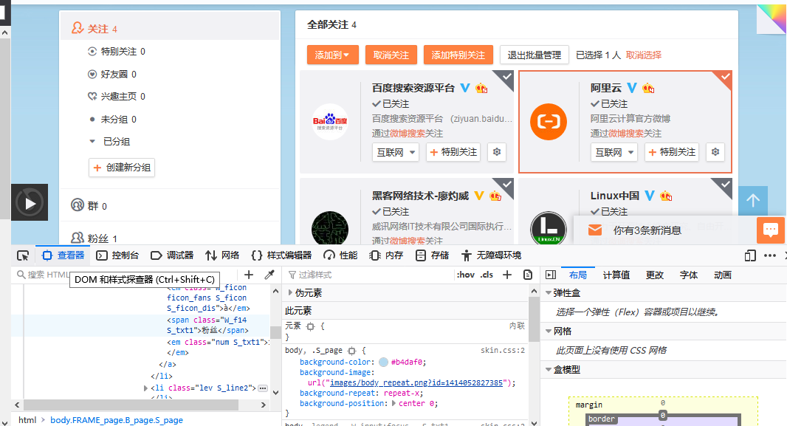Select the eyedropper color picker icon
Image resolution: width=787 pixels, height=426 pixels.
click(269, 275)
